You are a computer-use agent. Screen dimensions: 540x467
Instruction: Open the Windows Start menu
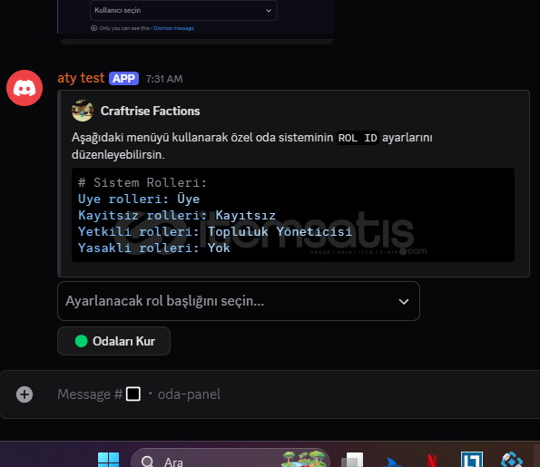[x=109, y=460]
